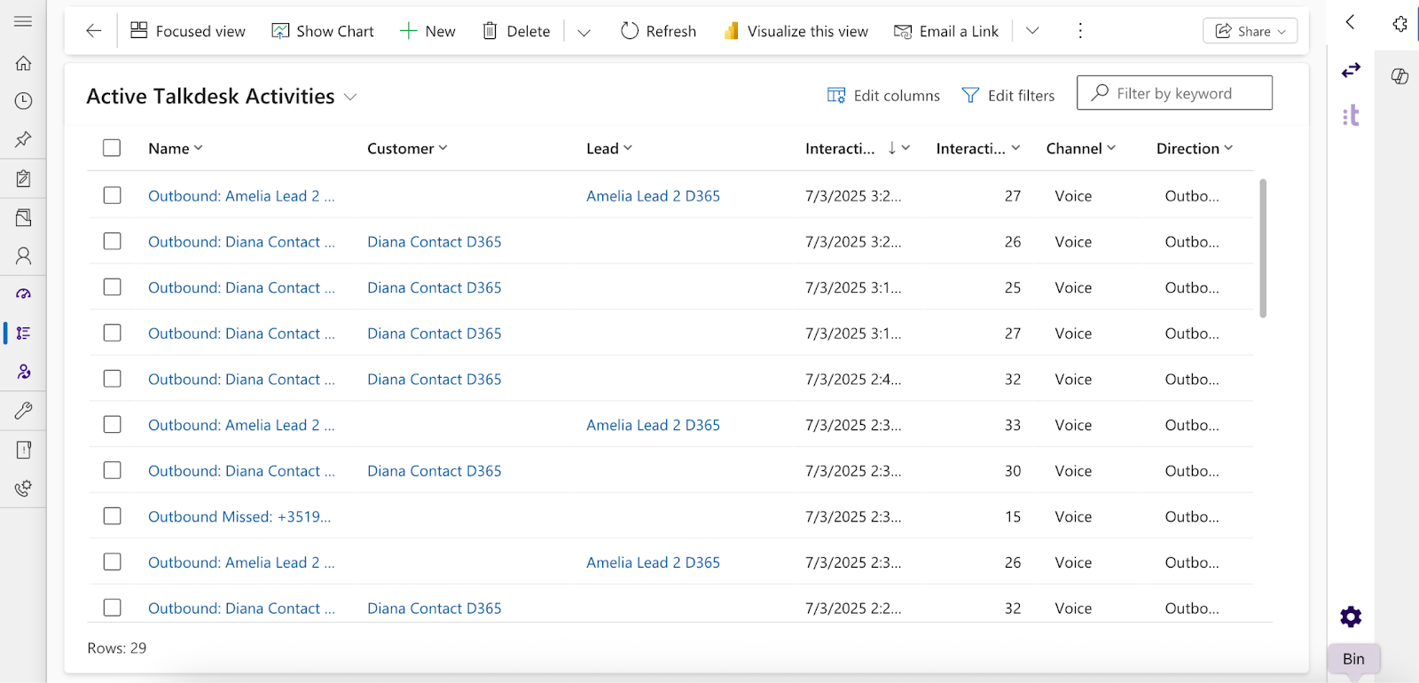Screen dimensions: 1419x683
Task: Click Edit filters
Action: pos(1008,95)
